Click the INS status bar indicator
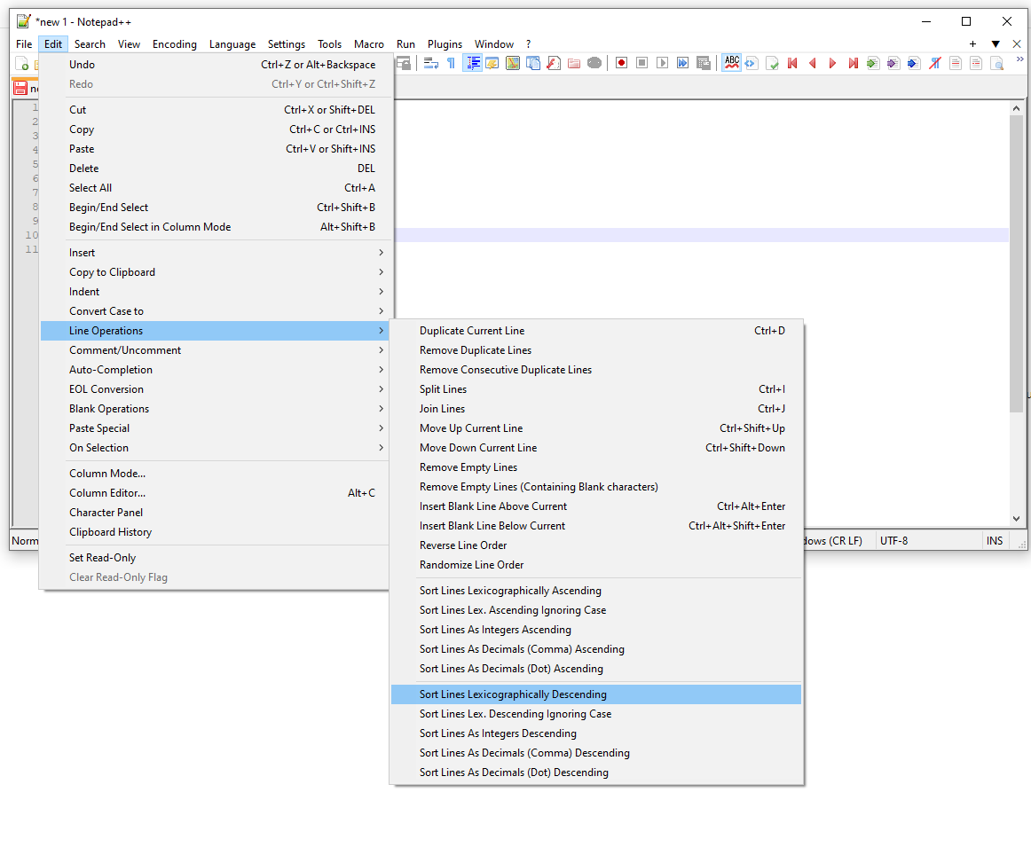1031x847 pixels. [994, 541]
